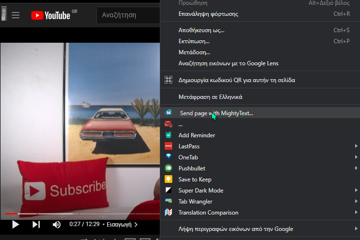Select Αποθήκευση ως... menu entry
The width and height of the screenshot is (360, 240).
[260, 30]
